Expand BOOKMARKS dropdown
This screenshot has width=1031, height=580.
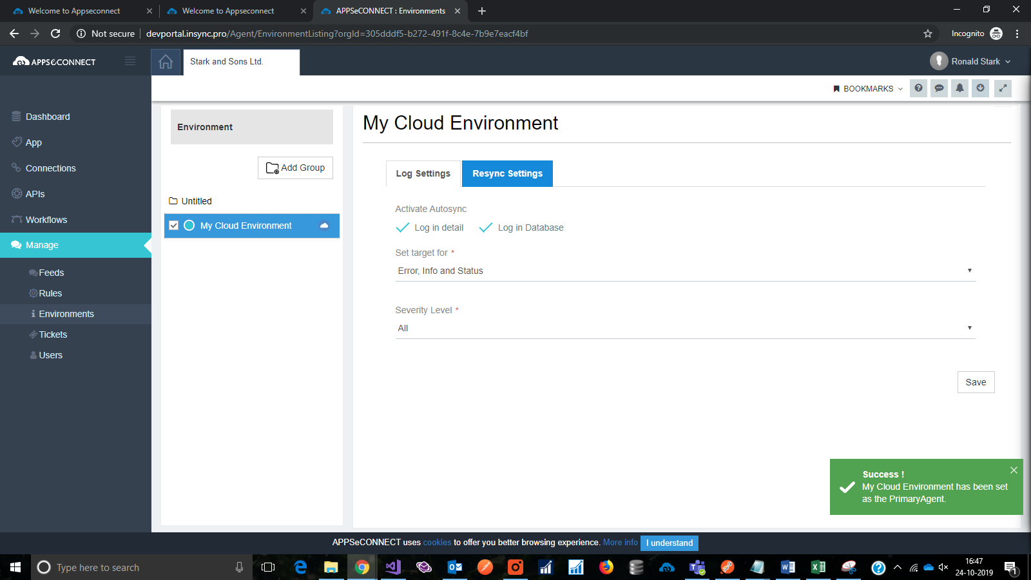868,89
